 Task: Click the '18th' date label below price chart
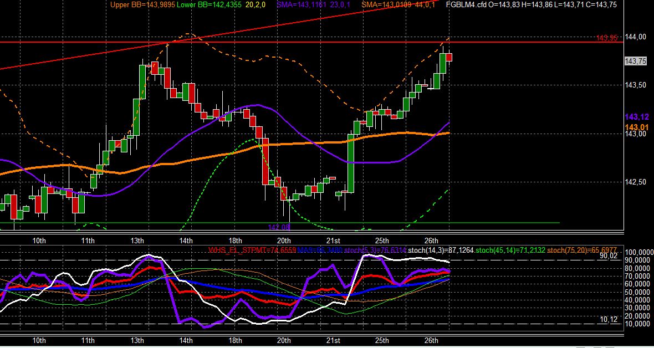235,240
